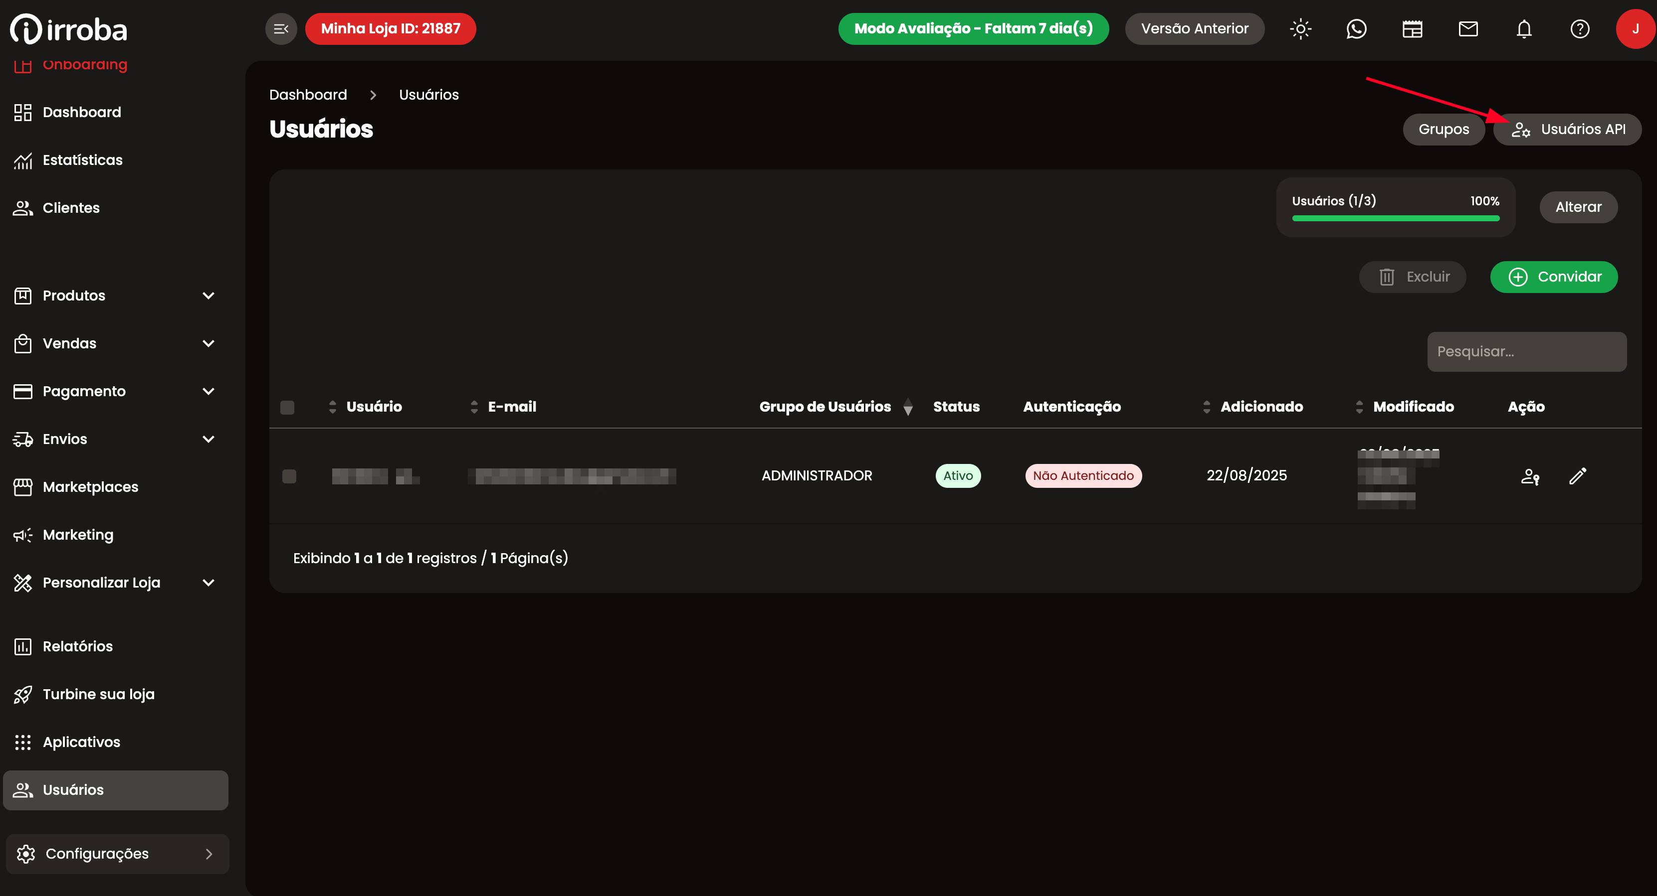1657x896 pixels.
Task: Select the administrator user row checkbox
Action: pyautogui.click(x=289, y=476)
